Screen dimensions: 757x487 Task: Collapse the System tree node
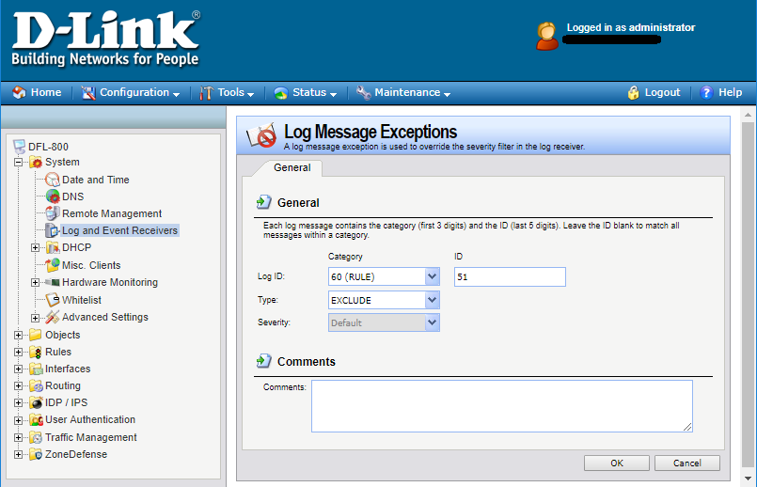19,163
